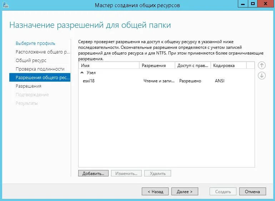Screen dimensions: 275x201
Task: Open the Выберите профиль step
Action: (x=35, y=43)
